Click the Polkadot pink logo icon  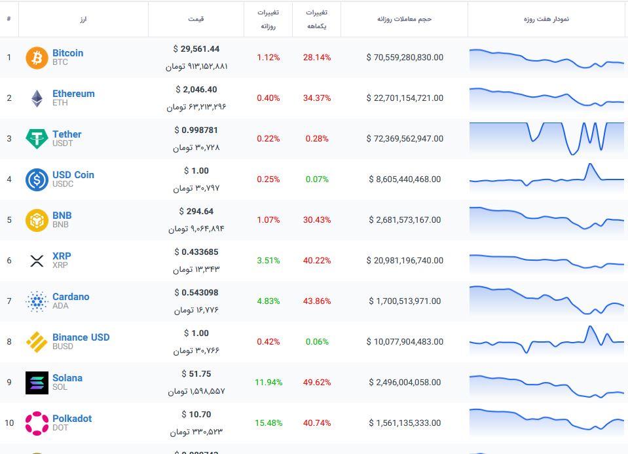(x=37, y=423)
